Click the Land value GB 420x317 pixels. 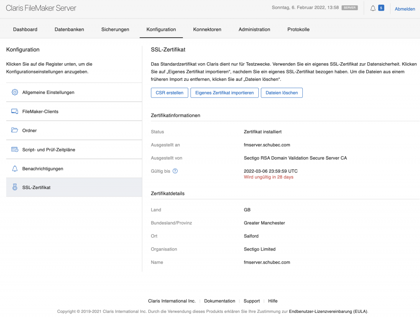point(247,210)
